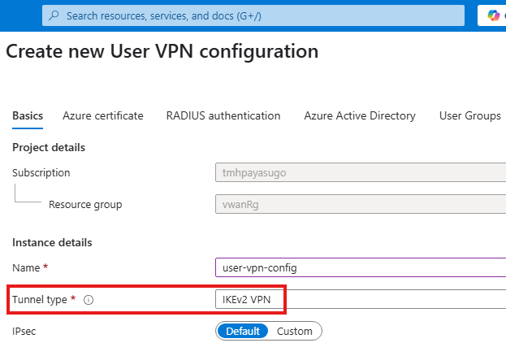
Task: Switch to the Basics tab
Action: 28,115
